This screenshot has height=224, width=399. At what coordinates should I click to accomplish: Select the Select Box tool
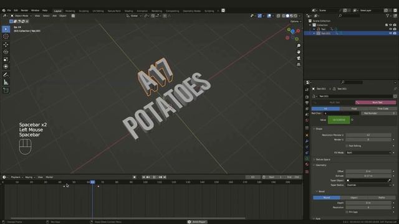pos(6,29)
